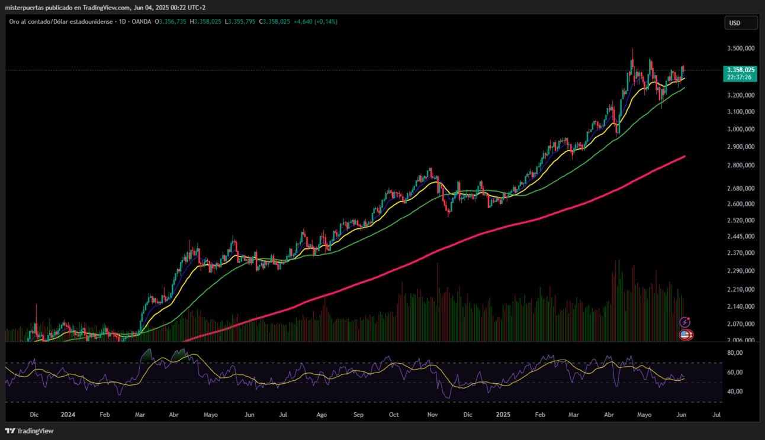Viewport: 765px width, 440px height.
Task: Click the RSI 60,00 axis label
Action: pos(735,373)
